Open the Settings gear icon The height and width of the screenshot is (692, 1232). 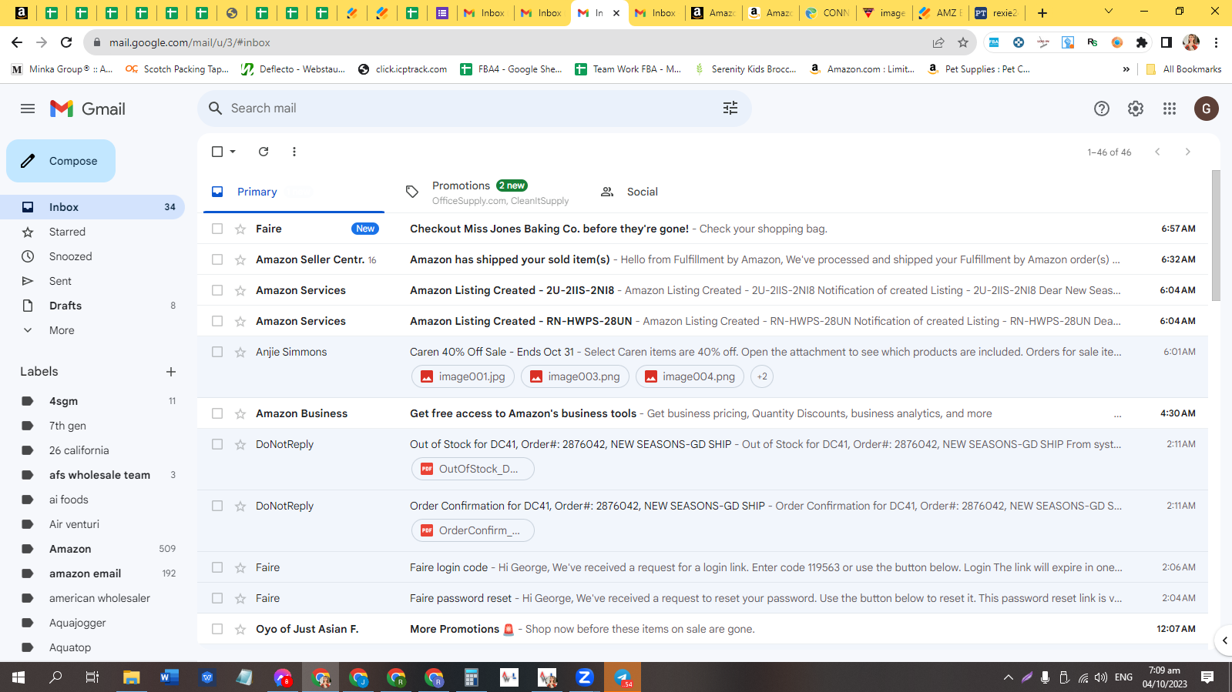[1136, 109]
